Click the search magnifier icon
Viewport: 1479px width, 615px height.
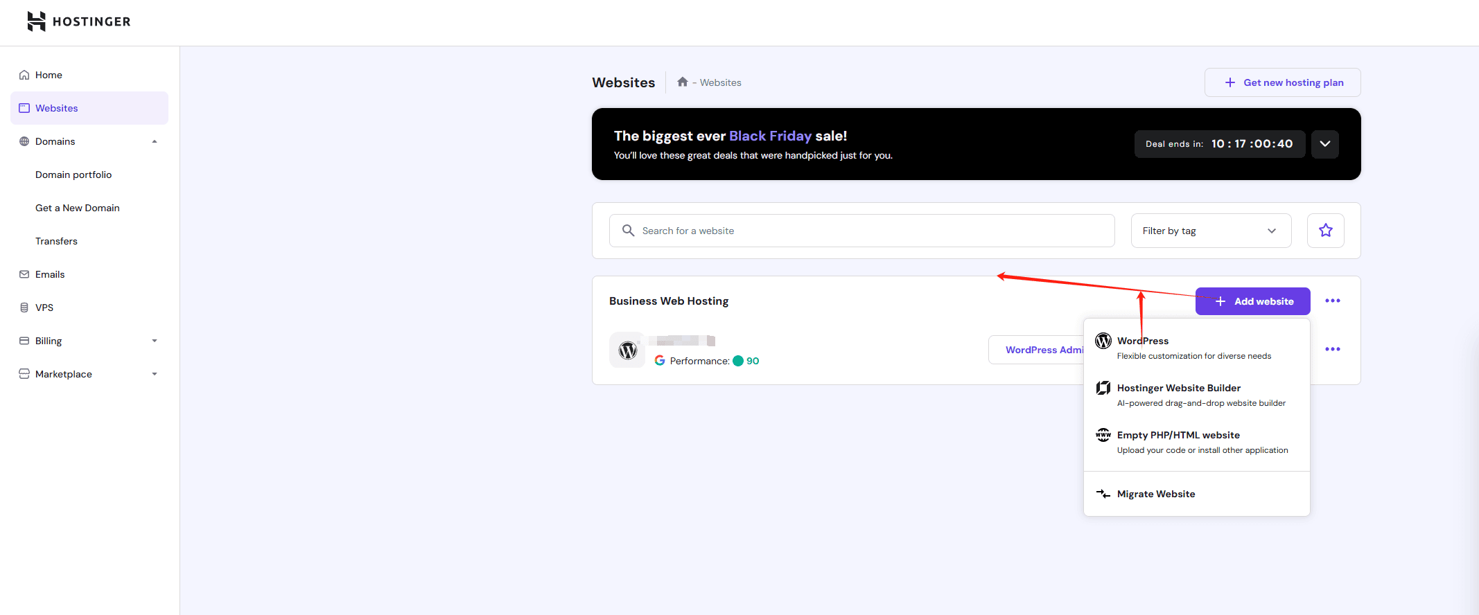(628, 231)
